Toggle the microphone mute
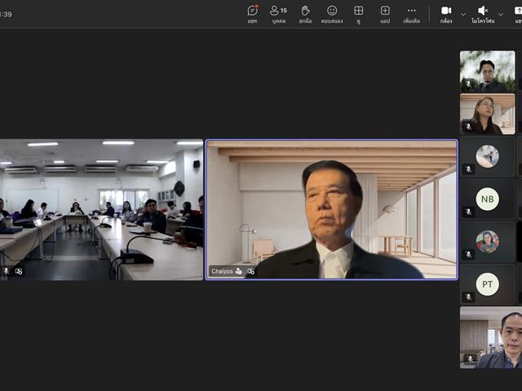The width and height of the screenshot is (522, 391). pos(483,15)
